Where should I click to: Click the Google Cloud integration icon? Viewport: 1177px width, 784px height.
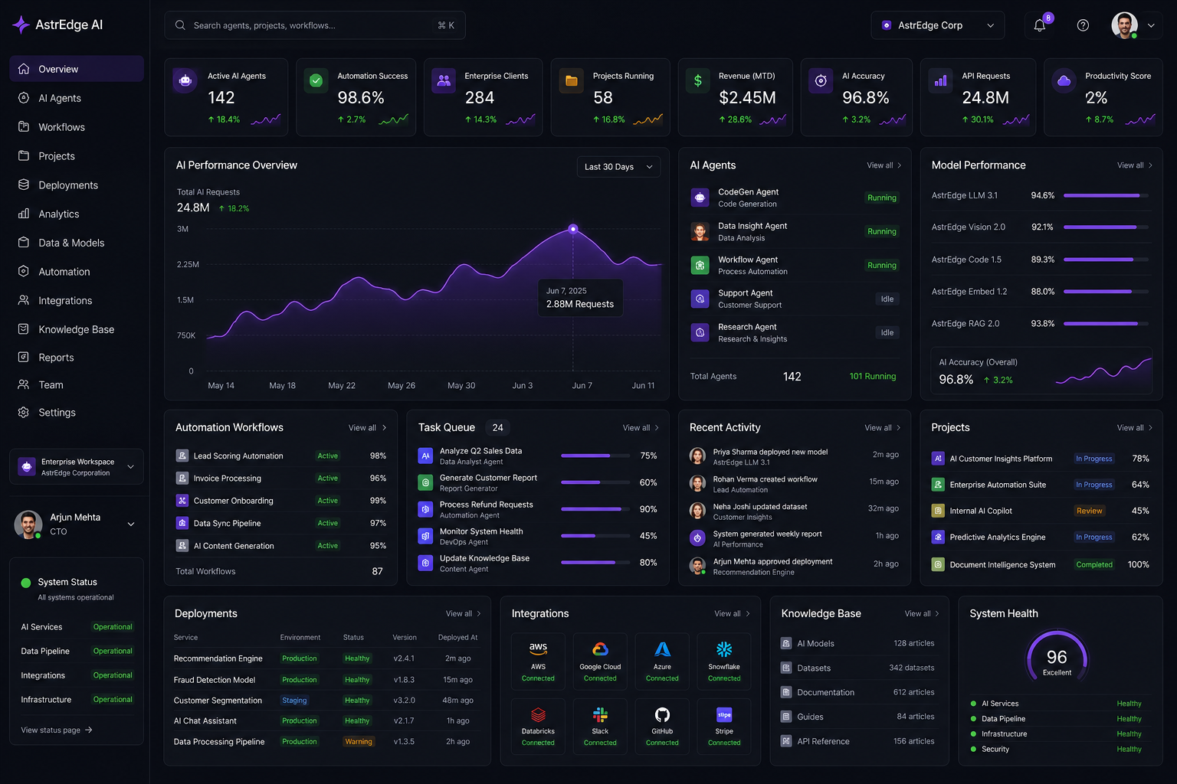click(x=600, y=649)
